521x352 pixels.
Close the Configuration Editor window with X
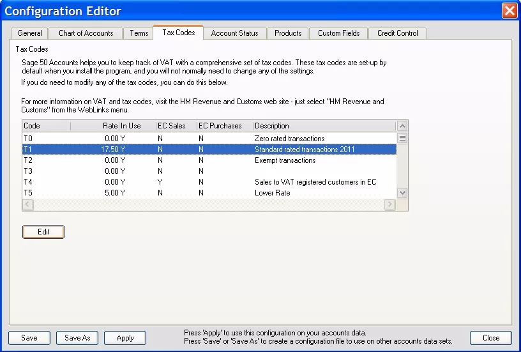[510, 11]
